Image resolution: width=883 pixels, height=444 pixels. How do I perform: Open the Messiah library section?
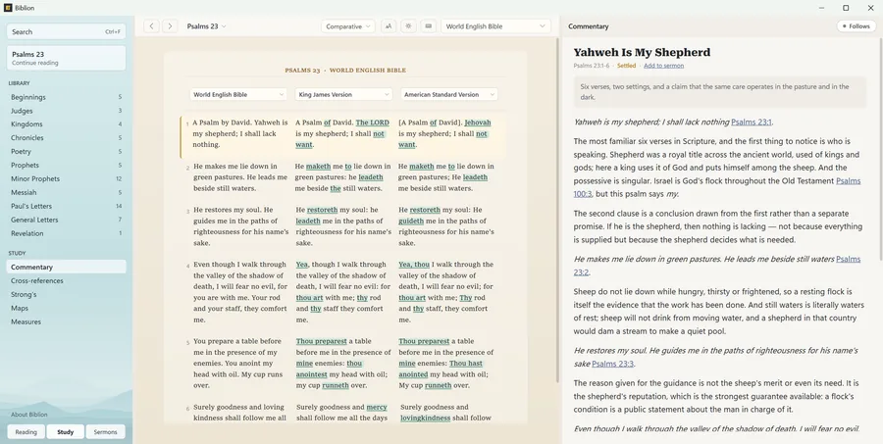coord(67,192)
